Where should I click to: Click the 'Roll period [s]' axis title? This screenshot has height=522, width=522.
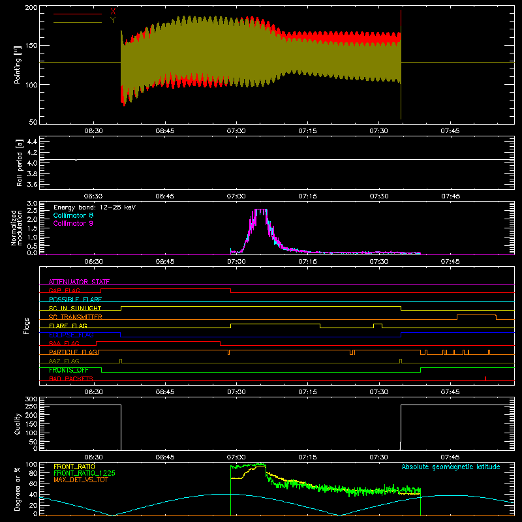(x=20, y=162)
